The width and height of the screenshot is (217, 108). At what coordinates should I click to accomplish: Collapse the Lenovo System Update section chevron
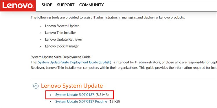pos(36,86)
